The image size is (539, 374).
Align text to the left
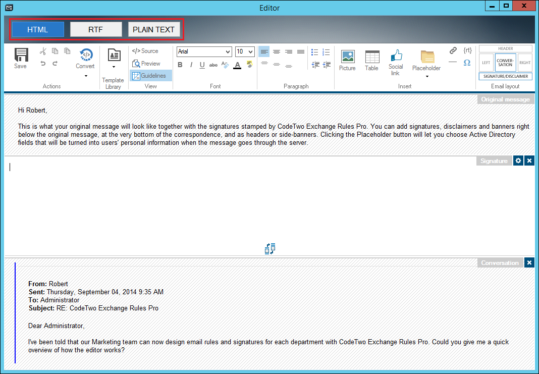(x=264, y=51)
